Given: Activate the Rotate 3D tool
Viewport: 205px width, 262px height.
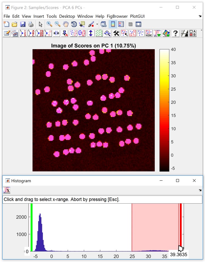Looking at the screenshot, I should click(73, 24).
